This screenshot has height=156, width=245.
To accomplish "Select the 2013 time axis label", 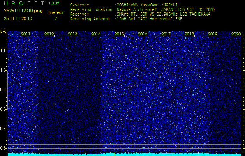I will [x=72, y=34].
